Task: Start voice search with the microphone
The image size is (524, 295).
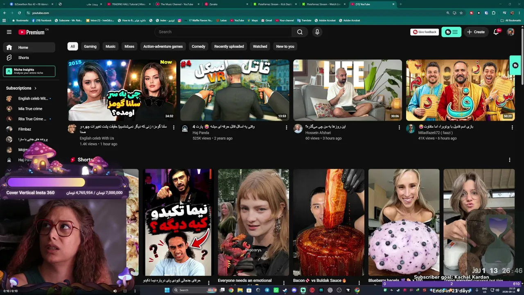Action: (x=317, y=32)
